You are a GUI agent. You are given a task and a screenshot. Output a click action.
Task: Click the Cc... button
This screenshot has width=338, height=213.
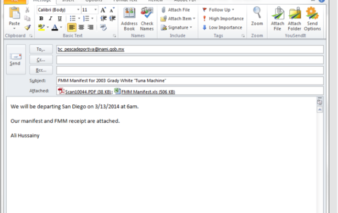click(x=41, y=60)
